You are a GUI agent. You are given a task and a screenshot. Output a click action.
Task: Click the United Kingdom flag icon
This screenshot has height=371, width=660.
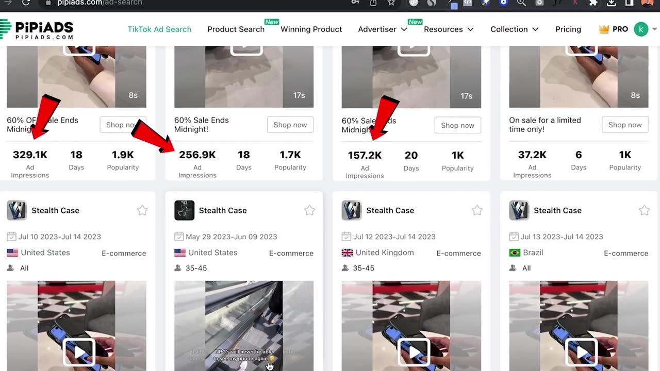coord(348,252)
